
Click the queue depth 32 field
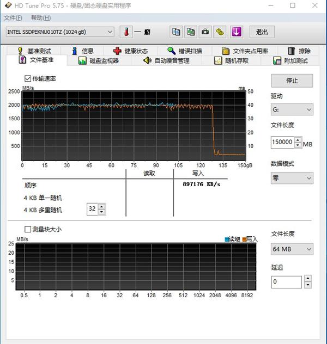(92, 208)
